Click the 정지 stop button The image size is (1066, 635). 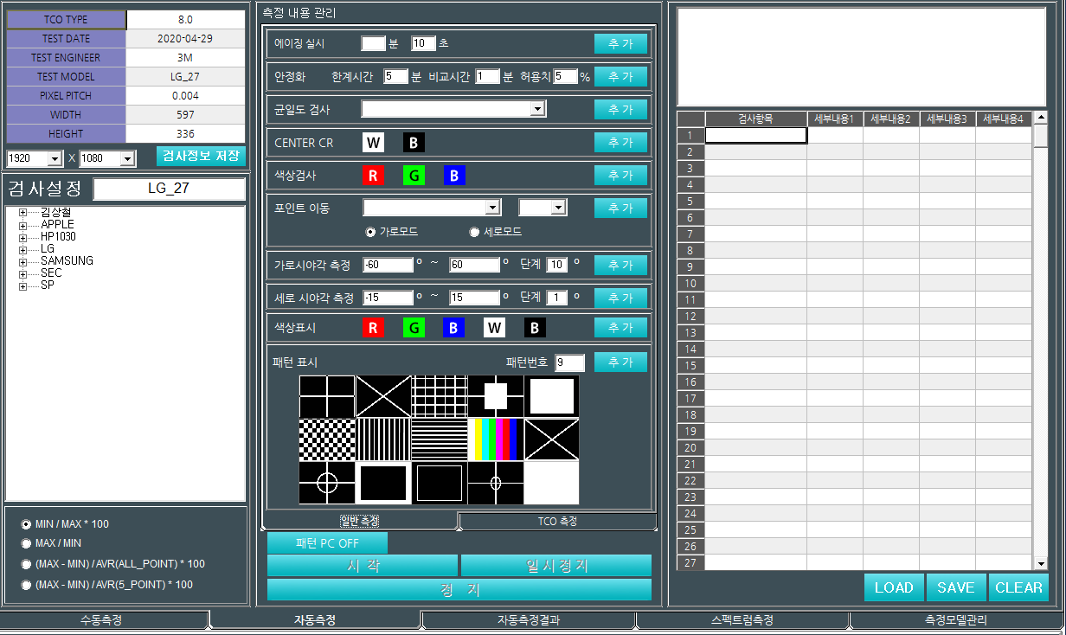(x=459, y=590)
